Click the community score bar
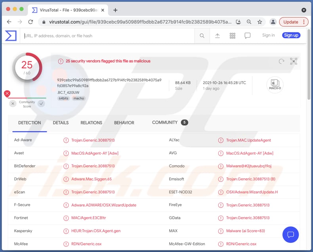 (27, 98)
